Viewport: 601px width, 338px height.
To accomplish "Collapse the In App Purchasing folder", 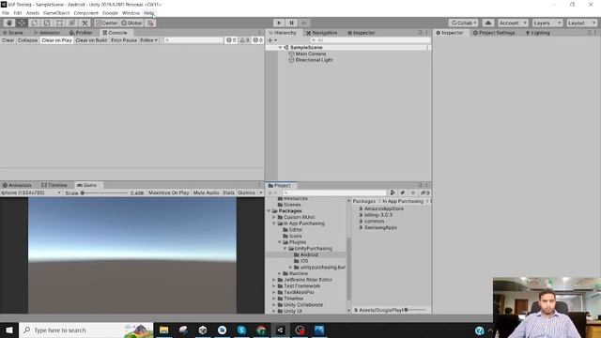I will tap(274, 223).
